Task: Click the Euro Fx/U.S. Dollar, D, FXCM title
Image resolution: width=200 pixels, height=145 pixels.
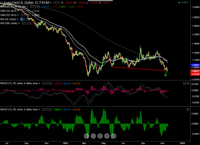Action: tap(26, 3)
